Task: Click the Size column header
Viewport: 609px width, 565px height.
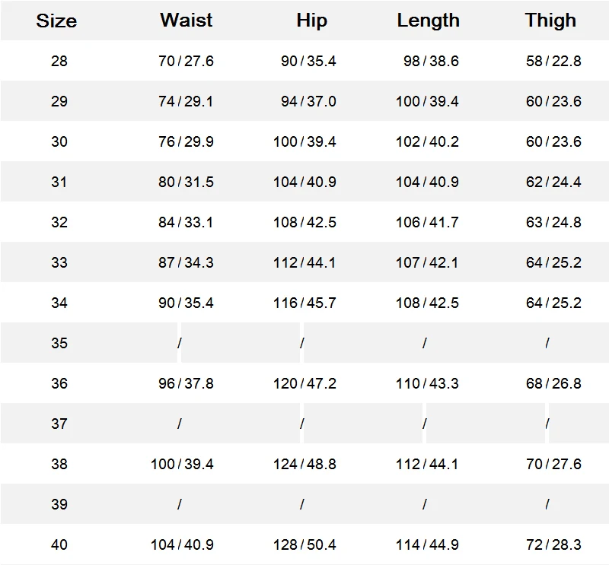Action: (x=56, y=21)
